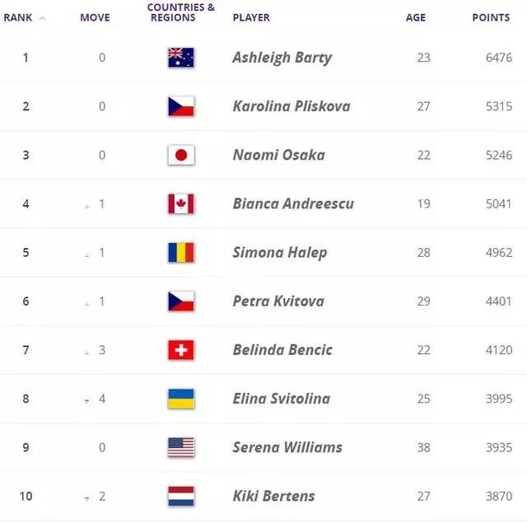Open Naomi Osaka's player link
This screenshot has width=527, height=523.
pyautogui.click(x=278, y=155)
